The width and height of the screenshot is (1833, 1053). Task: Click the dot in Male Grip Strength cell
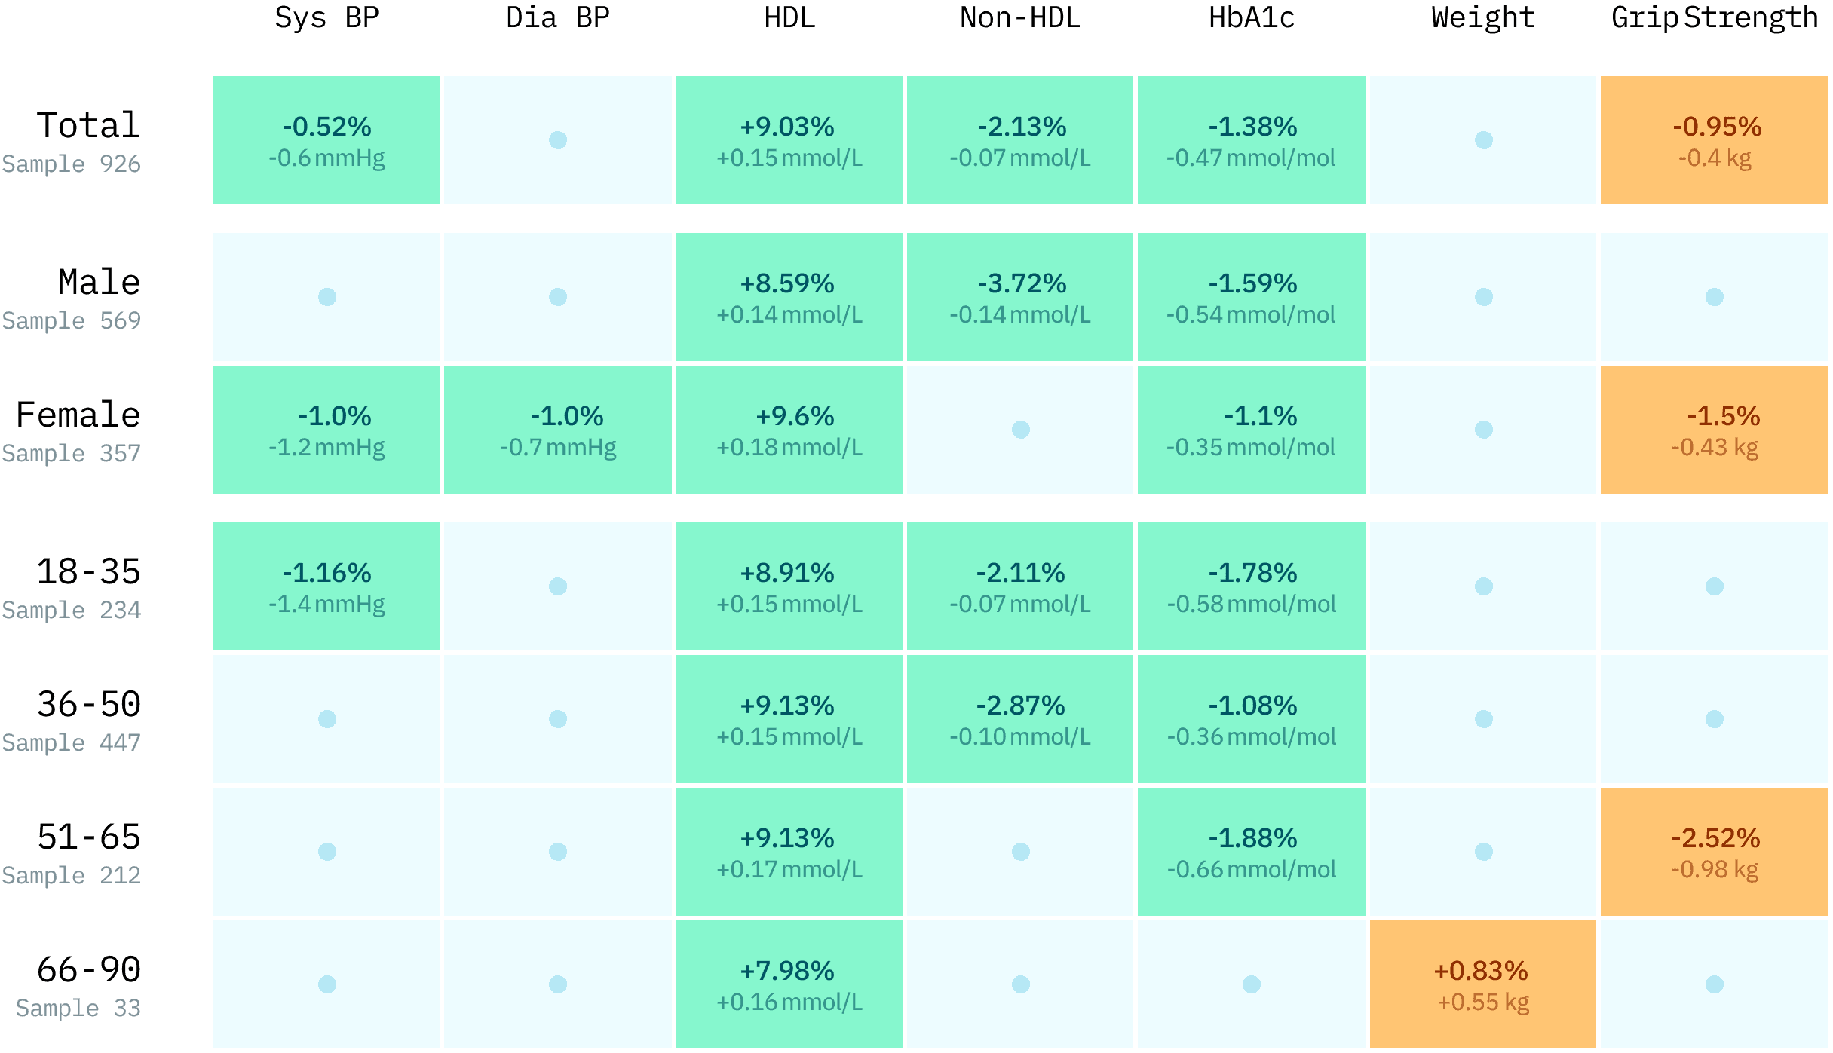click(1715, 297)
